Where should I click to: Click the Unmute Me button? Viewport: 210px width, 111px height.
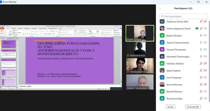(193, 107)
